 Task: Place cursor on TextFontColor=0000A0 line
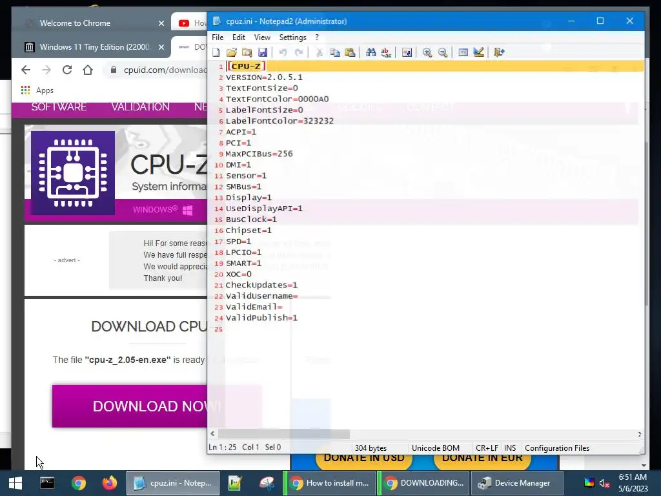[277, 99]
